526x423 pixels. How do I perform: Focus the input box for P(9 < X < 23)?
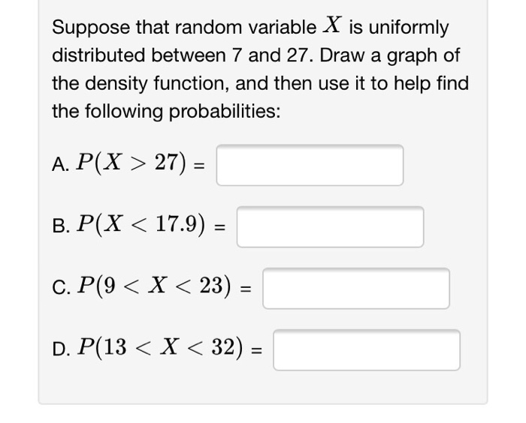point(356,288)
